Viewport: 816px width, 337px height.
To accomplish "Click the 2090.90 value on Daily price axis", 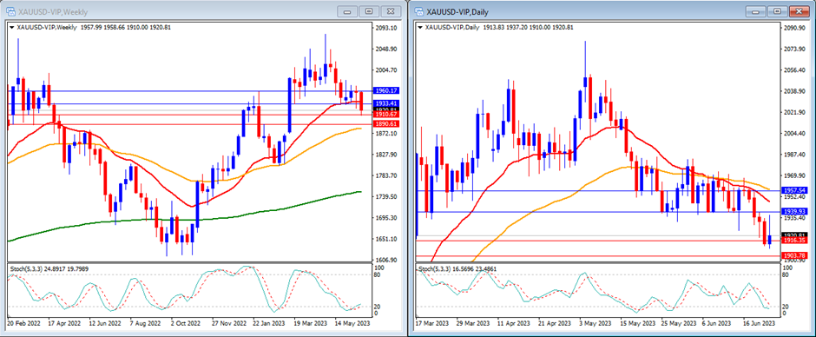I will (794, 28).
